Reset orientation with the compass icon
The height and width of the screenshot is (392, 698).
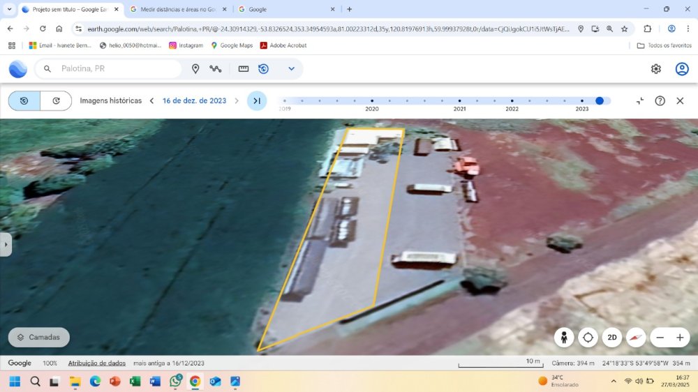636,338
